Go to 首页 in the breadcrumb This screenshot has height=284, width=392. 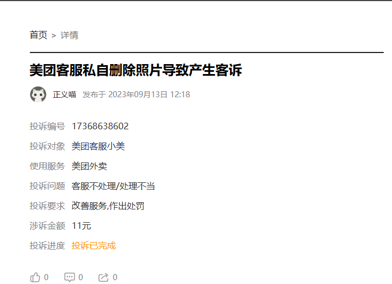click(38, 35)
